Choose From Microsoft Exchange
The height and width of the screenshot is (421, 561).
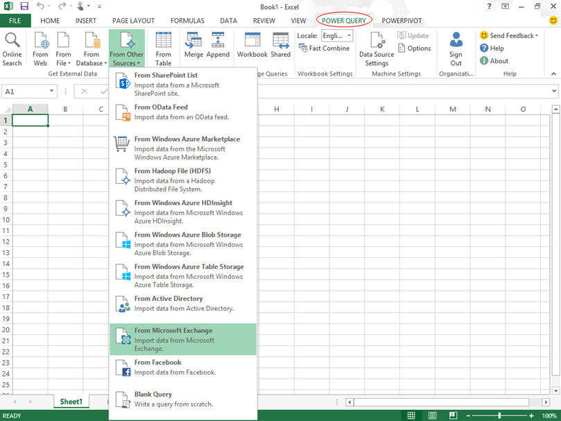[183, 339]
